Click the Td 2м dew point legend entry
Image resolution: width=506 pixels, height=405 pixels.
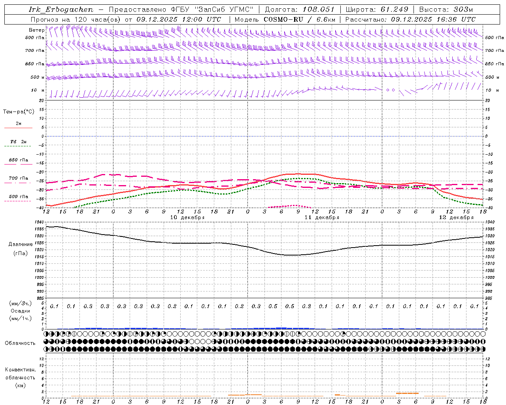[19, 143]
